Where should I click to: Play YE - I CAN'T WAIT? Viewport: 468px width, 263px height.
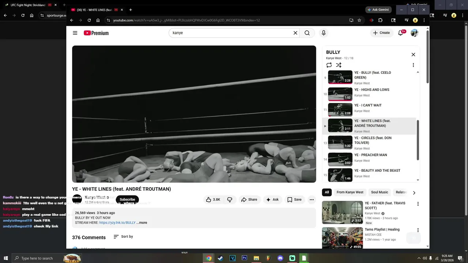369,110
